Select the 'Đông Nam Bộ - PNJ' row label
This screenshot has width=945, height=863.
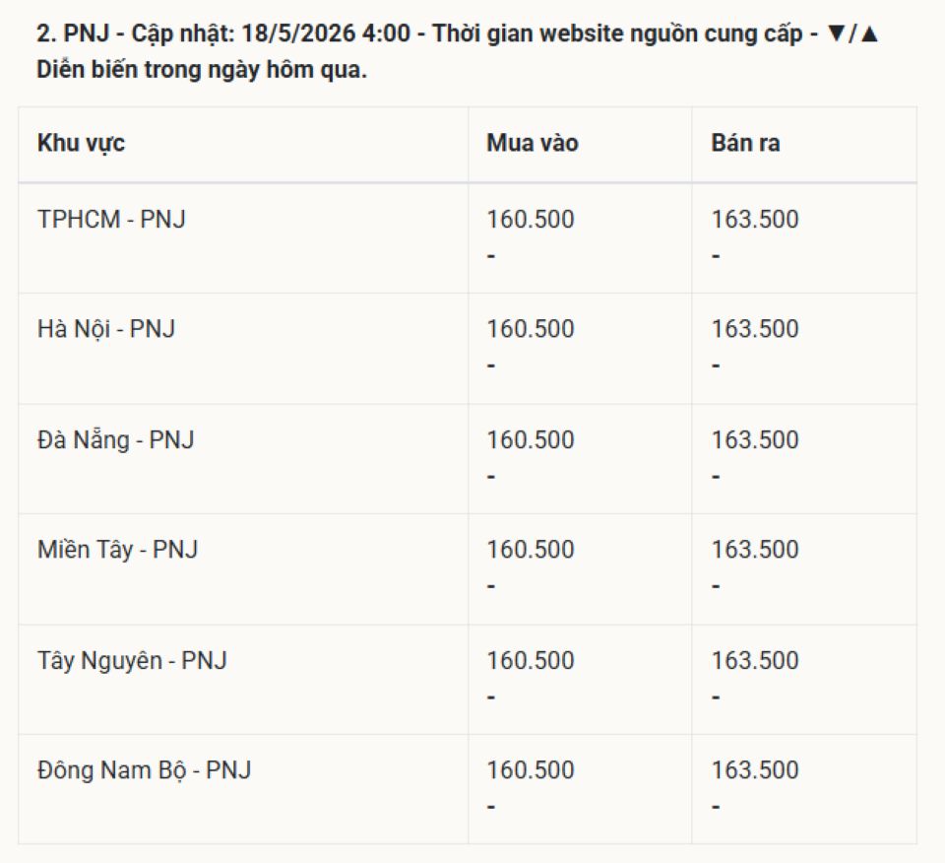click(x=144, y=770)
